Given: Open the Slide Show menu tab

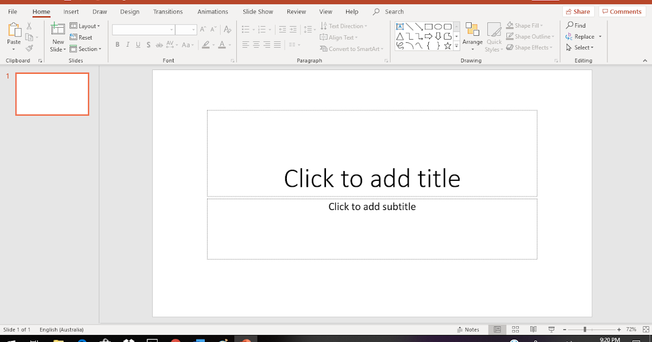Looking at the screenshot, I should click(258, 11).
